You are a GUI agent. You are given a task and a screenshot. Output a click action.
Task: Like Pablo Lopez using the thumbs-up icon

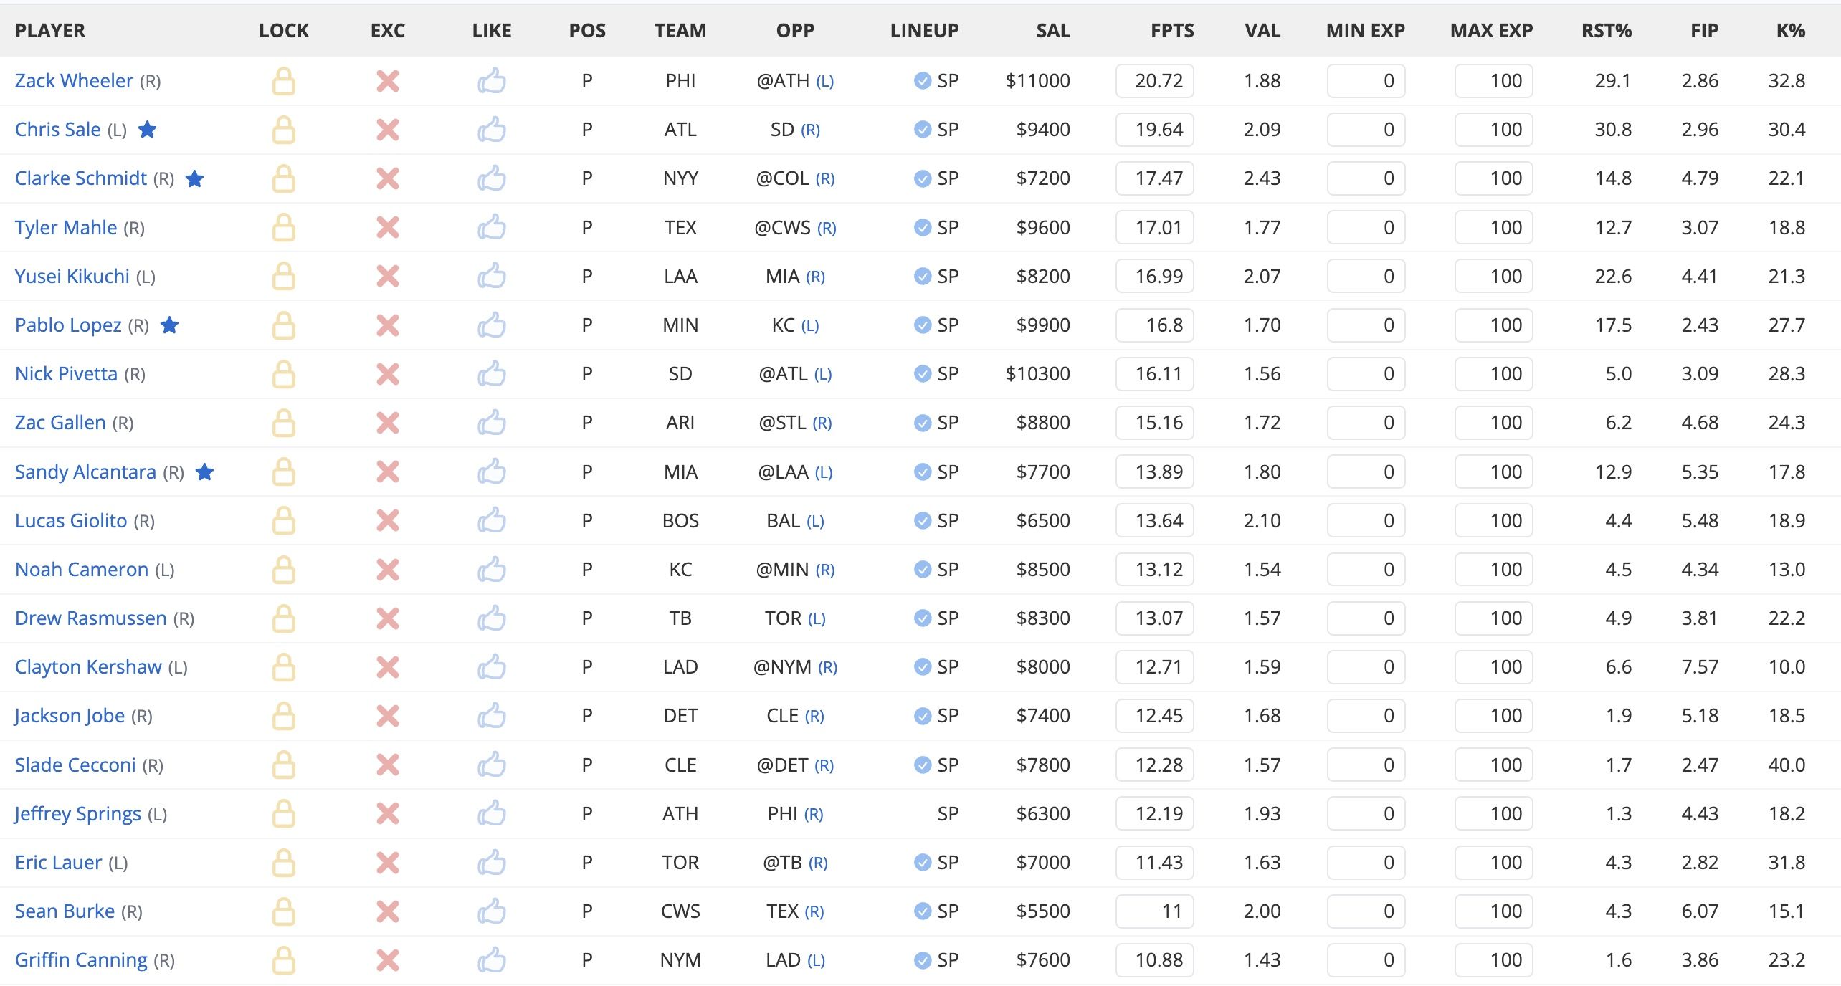[492, 325]
